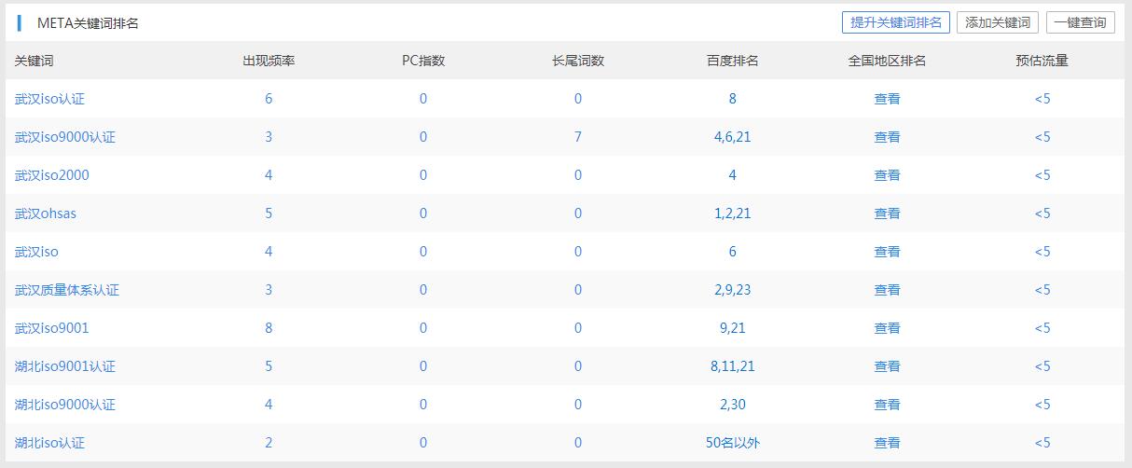
Task: Click frequency 6 for 武汉iso认证
Action: point(269,99)
